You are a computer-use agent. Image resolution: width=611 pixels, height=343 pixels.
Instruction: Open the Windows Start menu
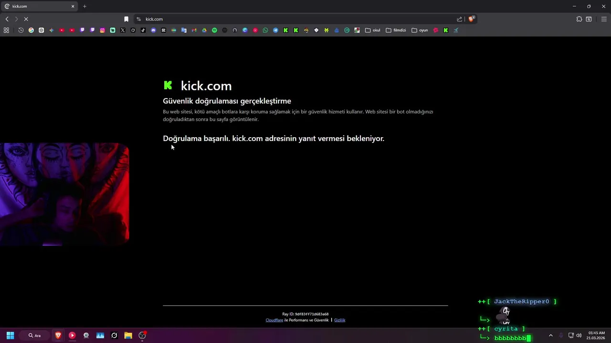click(10, 335)
